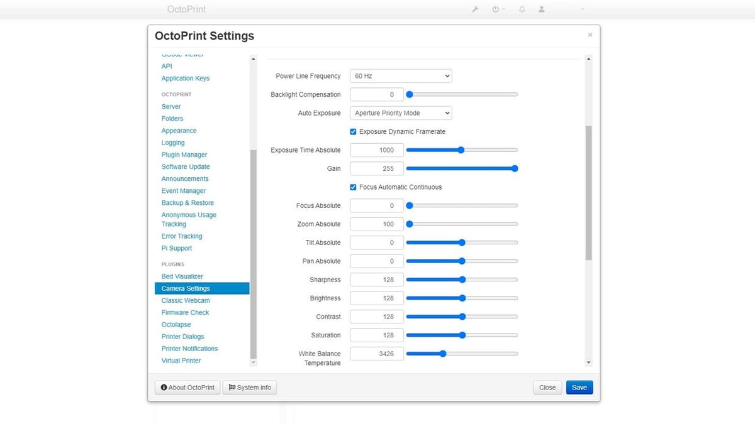Open Pi Support settings
Image resolution: width=755 pixels, height=424 pixels.
177,248
